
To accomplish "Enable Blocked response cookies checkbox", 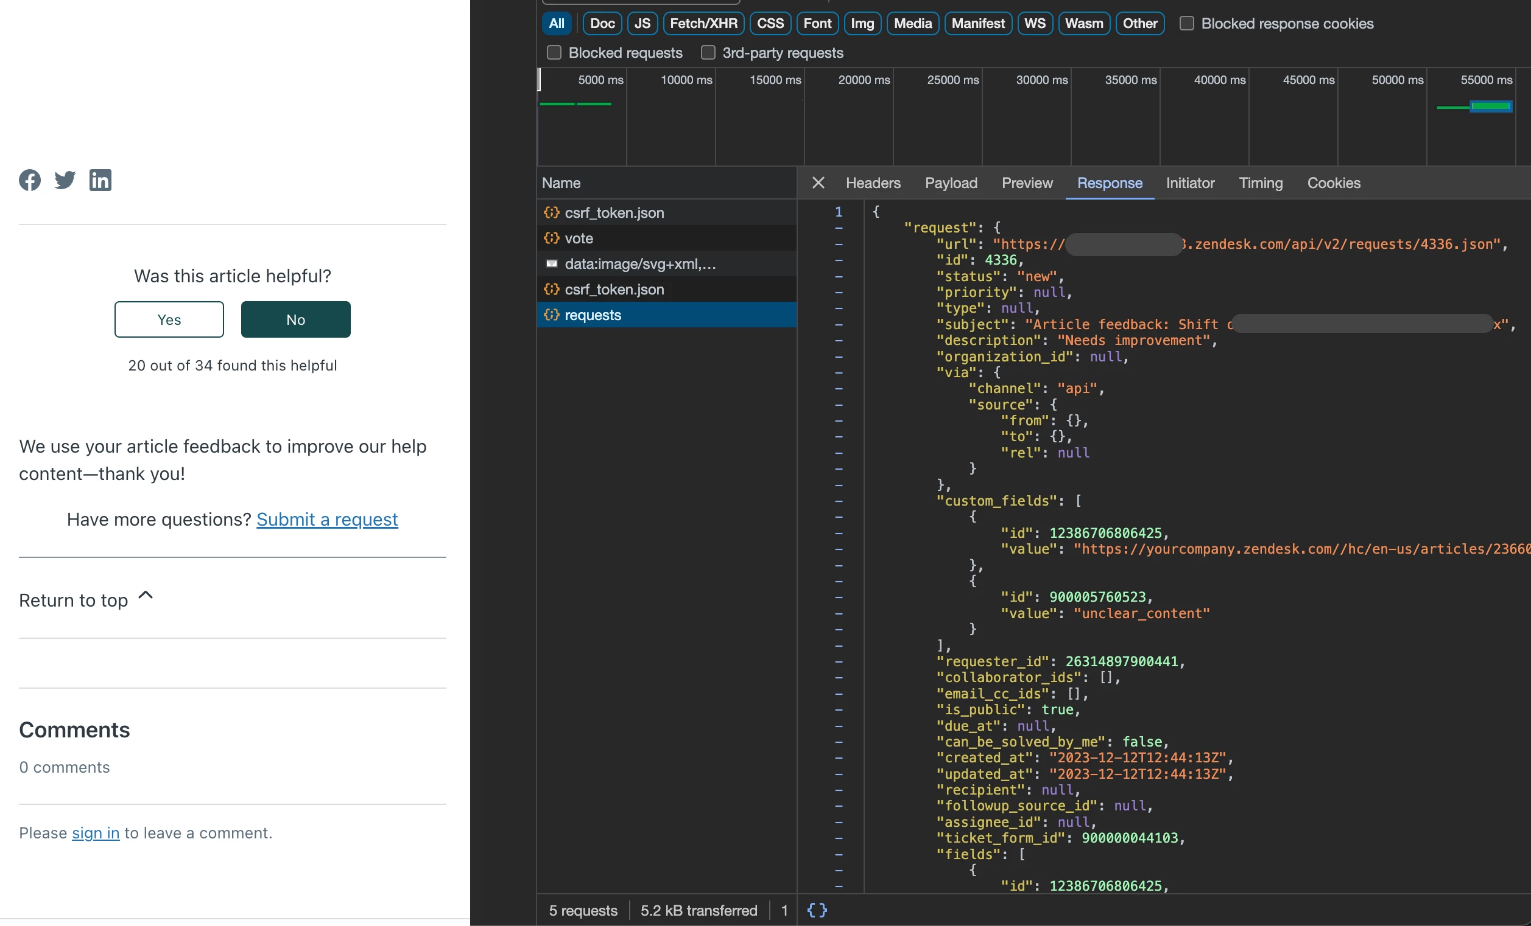I will tap(1187, 24).
